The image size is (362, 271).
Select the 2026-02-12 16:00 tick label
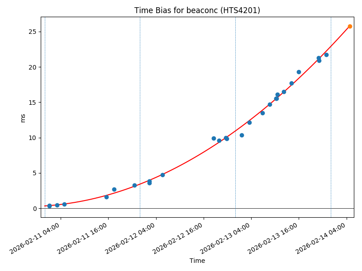coord(178,237)
